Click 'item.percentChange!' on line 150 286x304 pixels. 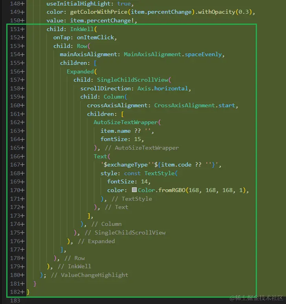pos(102,20)
